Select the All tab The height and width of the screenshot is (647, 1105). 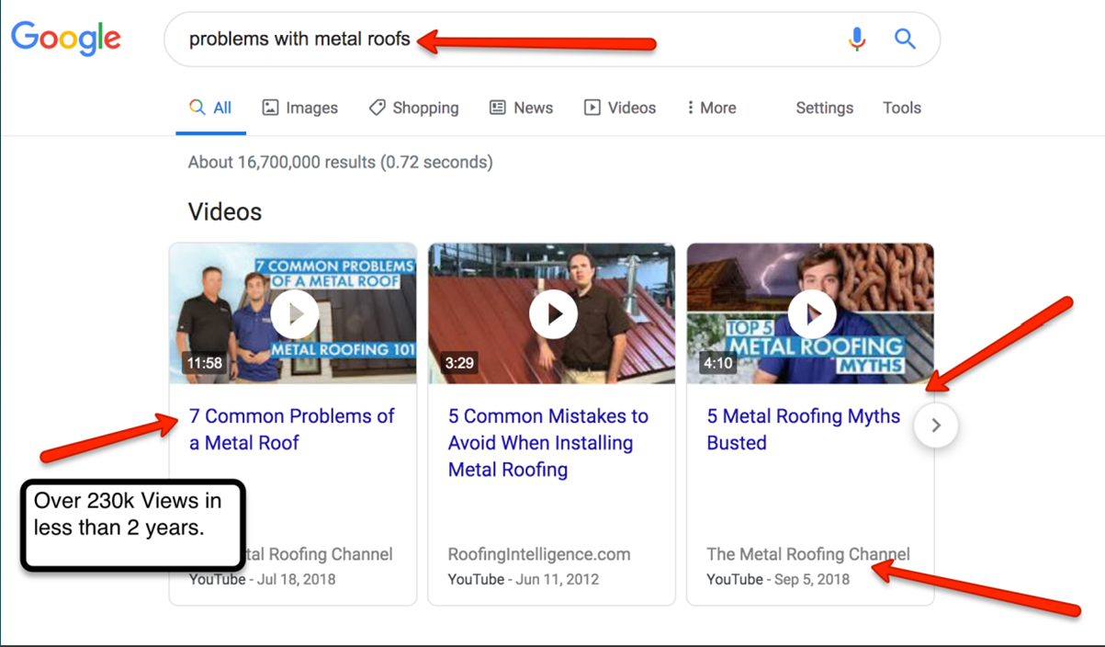click(210, 108)
